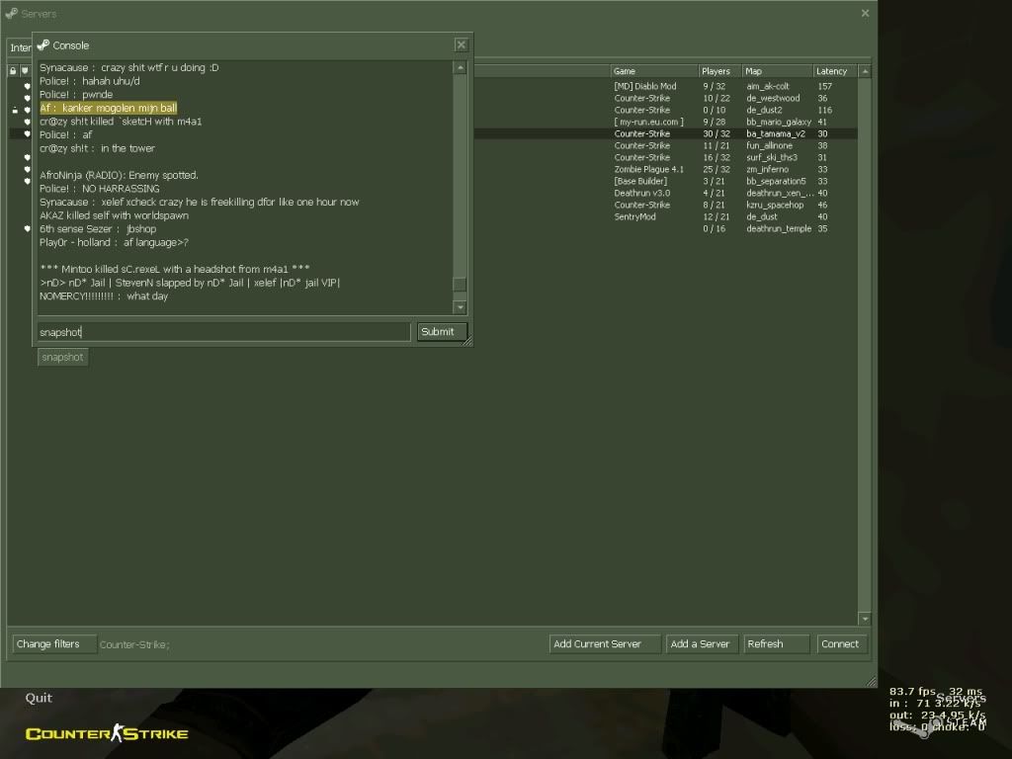Select the server on deathrun_temple map

coord(665,228)
